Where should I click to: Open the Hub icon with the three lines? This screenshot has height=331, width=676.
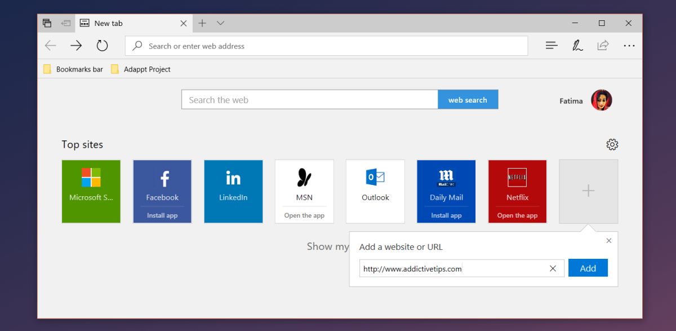552,46
